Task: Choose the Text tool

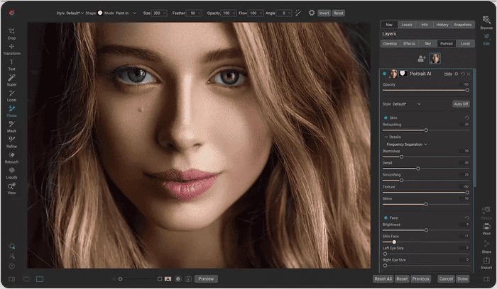Action: tap(11, 64)
